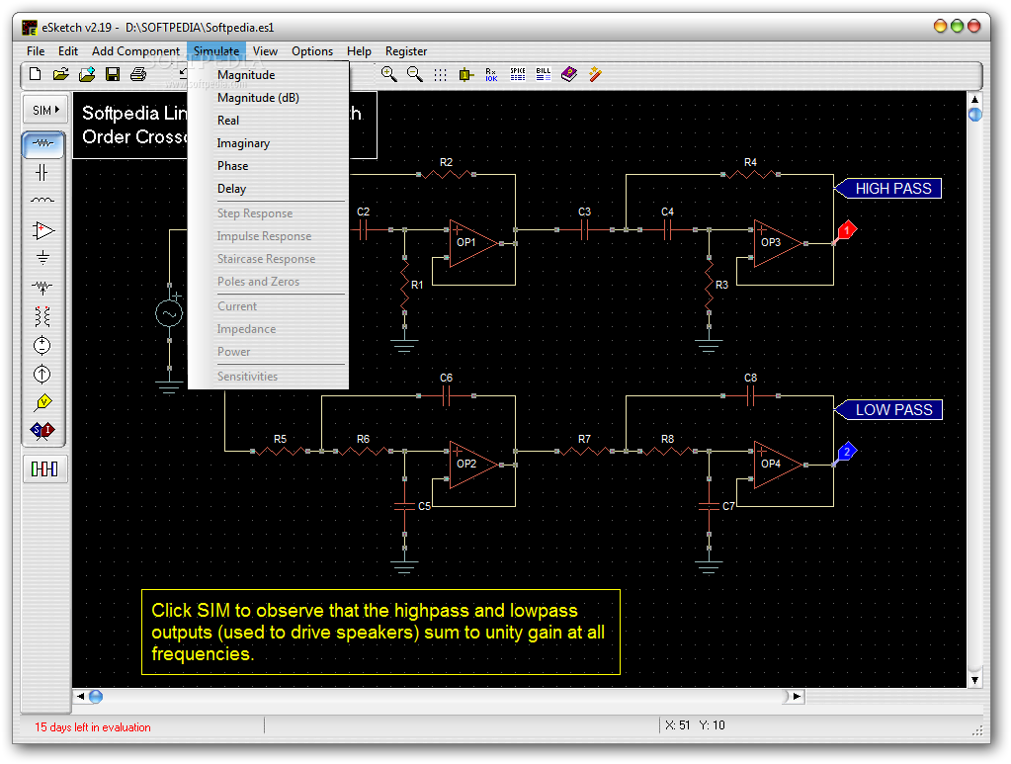1011x764 pixels.
Task: Zoom out with the magnifier minus icon
Action: click(415, 74)
